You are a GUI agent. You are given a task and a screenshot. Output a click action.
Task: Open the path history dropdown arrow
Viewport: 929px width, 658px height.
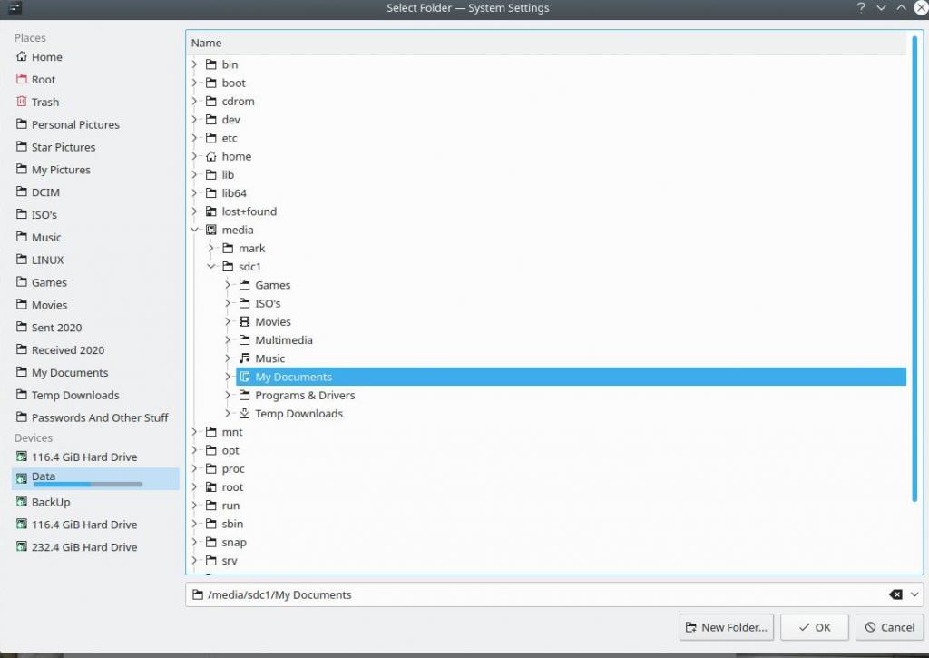tap(914, 594)
